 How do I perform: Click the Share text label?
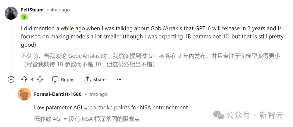pos(99,80)
